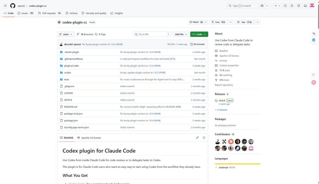Select the README tab in file viewer

[66, 138]
